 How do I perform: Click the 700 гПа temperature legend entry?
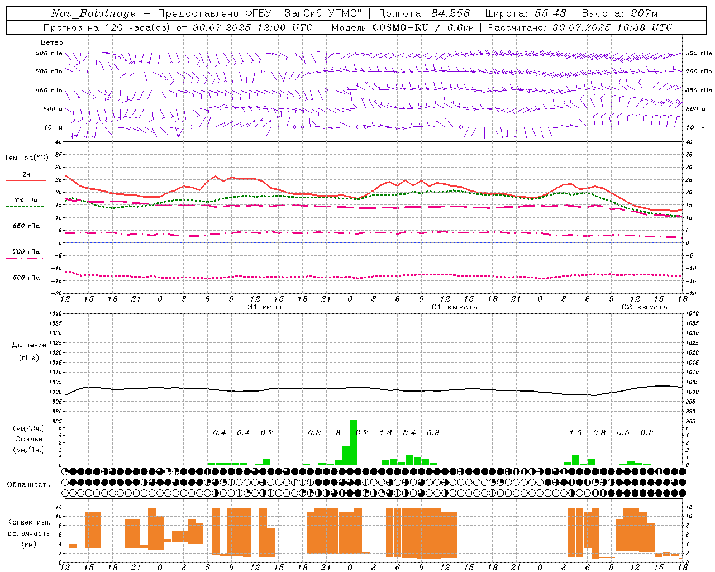click(26, 252)
